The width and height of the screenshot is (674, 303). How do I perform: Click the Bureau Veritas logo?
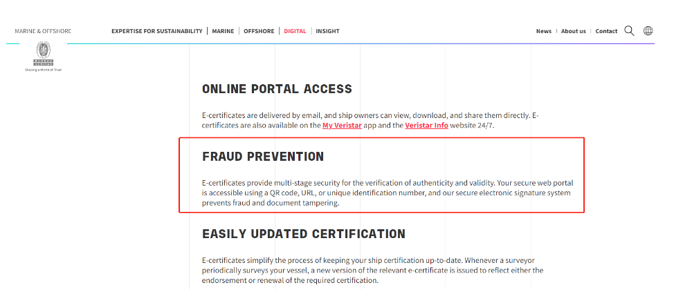(44, 56)
